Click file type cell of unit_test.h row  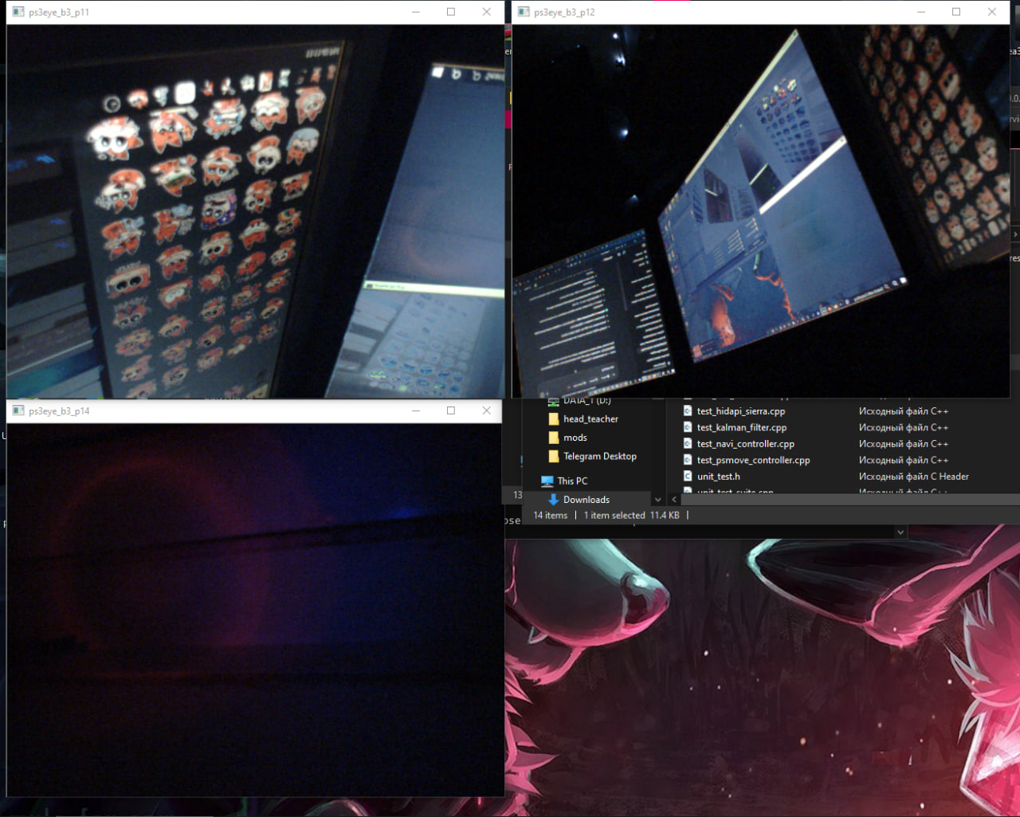[914, 477]
